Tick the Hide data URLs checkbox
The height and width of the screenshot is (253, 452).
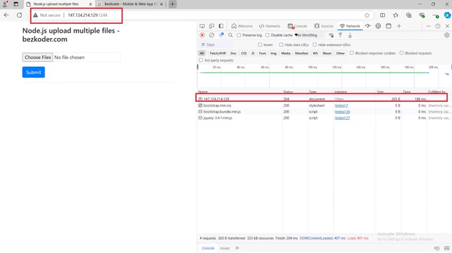(281, 45)
